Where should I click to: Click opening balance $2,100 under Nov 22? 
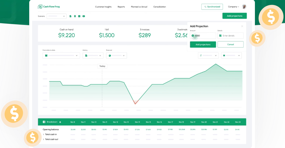point(226,130)
